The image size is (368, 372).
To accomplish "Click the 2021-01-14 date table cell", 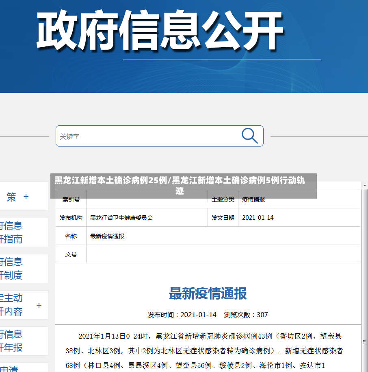I will click(299, 218).
